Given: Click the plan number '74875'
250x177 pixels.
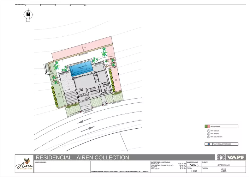Looking at the screenshot, I should pyautogui.click(x=194, y=165).
